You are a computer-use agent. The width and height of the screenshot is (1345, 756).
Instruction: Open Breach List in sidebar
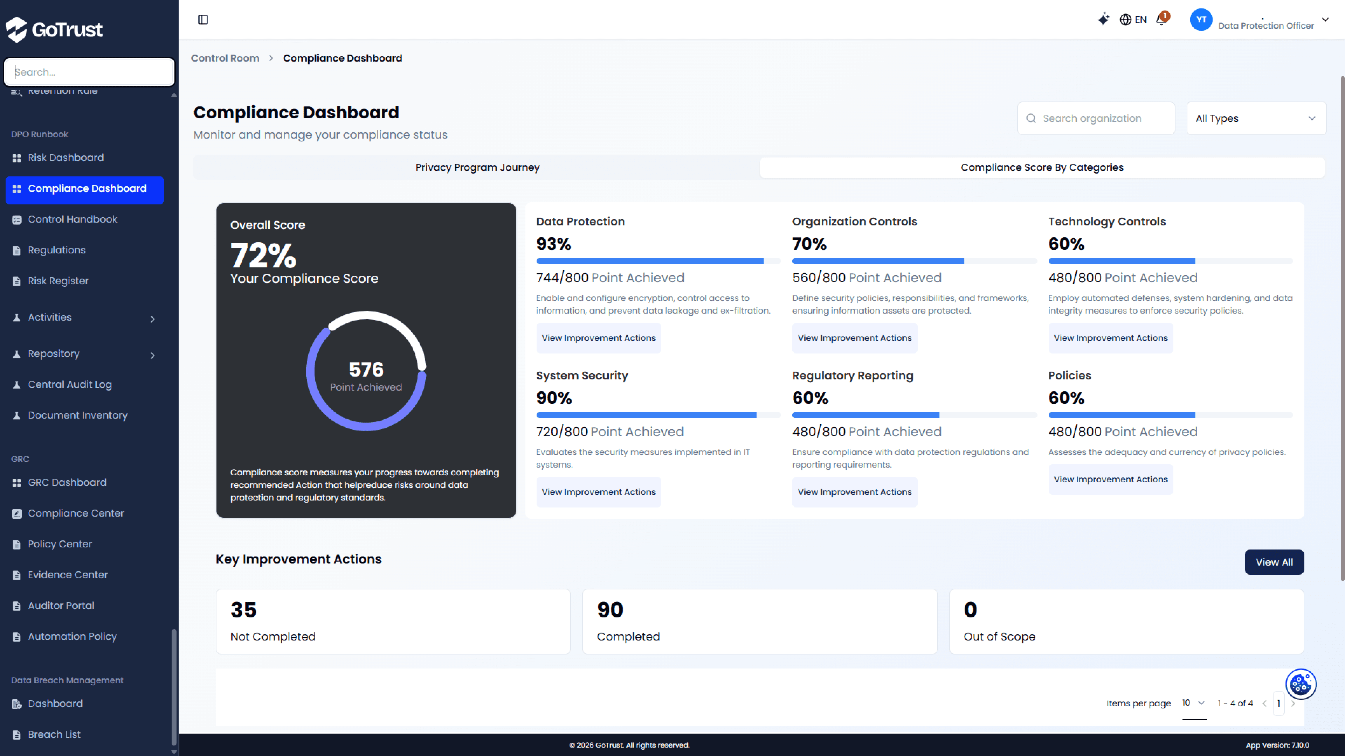[x=84, y=735]
